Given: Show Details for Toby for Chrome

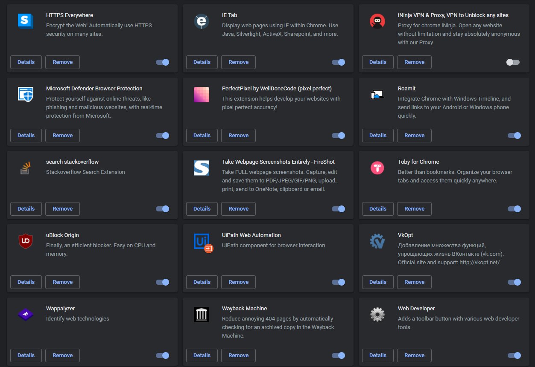Looking at the screenshot, I should tap(378, 209).
